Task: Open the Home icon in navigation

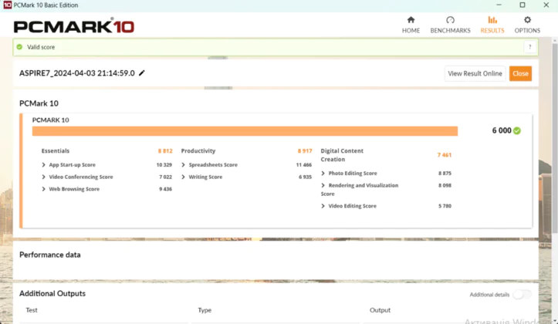Action: pyautogui.click(x=411, y=20)
